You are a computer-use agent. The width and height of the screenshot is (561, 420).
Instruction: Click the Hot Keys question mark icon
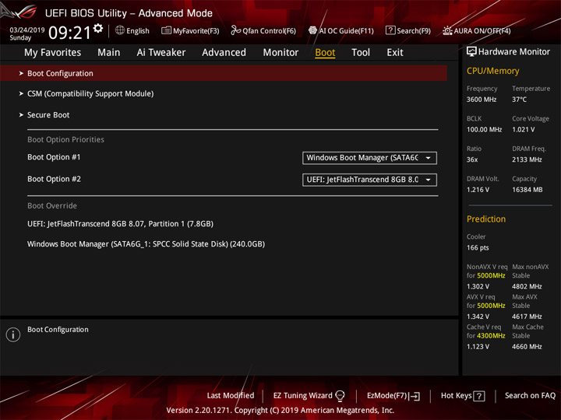pyautogui.click(x=479, y=396)
